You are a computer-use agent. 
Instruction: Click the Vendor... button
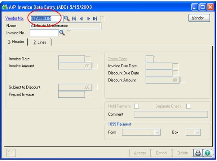tap(199, 18)
